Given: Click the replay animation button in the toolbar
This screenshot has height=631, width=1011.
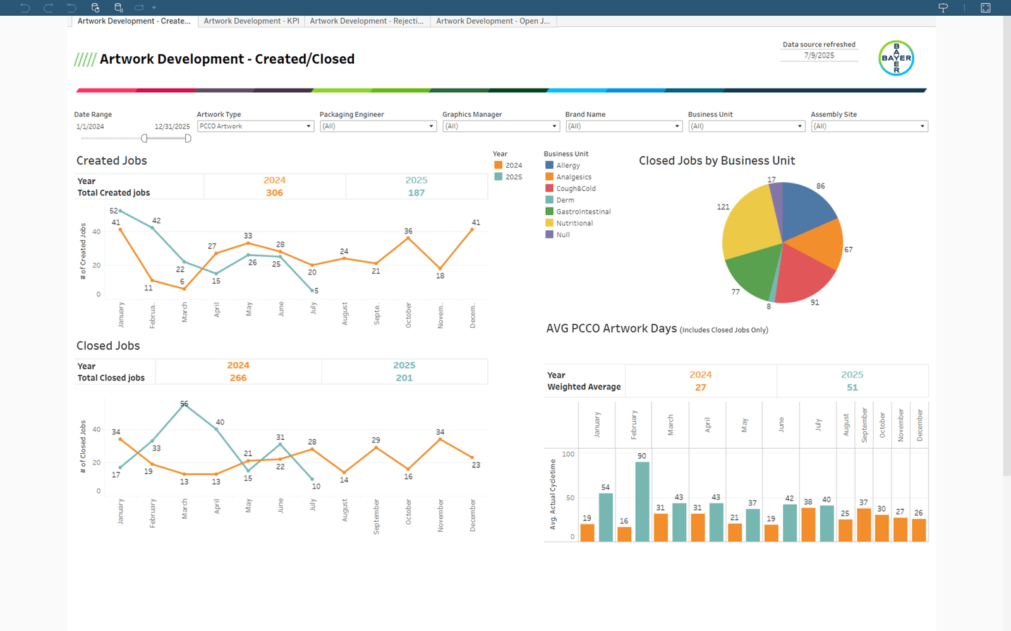Looking at the screenshot, I should (x=139, y=8).
